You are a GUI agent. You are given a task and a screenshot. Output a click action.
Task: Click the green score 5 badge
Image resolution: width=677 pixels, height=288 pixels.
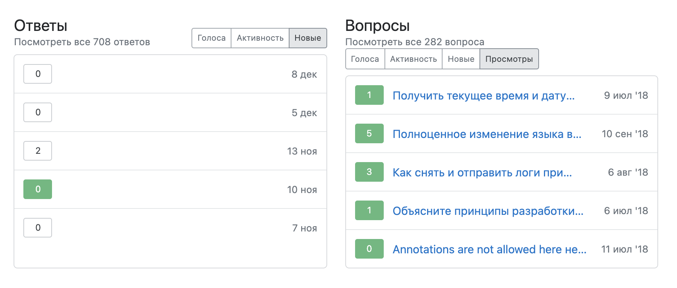(x=369, y=133)
